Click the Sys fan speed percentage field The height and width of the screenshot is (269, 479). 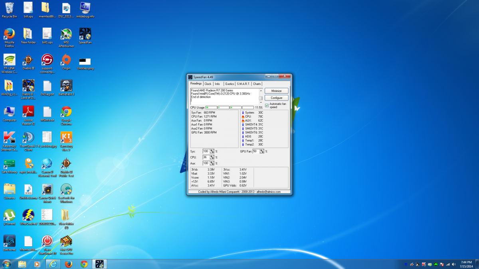coord(206,151)
